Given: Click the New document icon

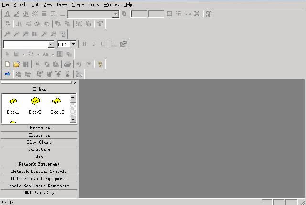Looking at the screenshot, I should coord(7,64).
